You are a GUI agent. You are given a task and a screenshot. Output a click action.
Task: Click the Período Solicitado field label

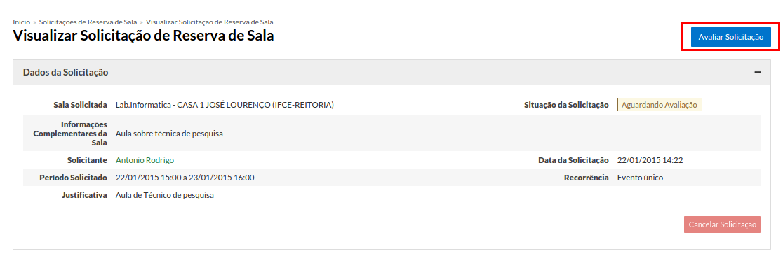pos(74,178)
